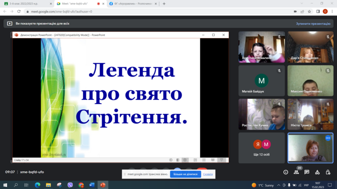Viewport: 337px width, 189px height.
Task: Select Христина Коваленко video tile
Action: tap(261, 47)
